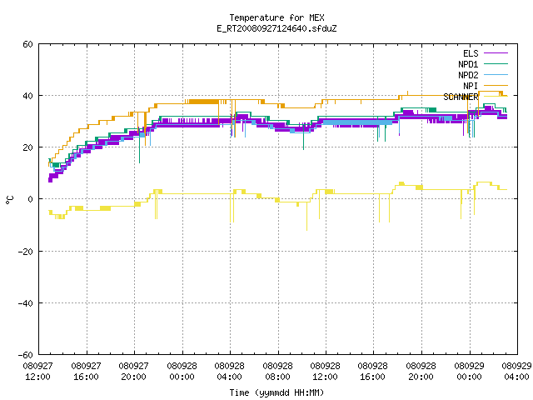Click the NPI legend label
The image size is (533, 400).
[x=471, y=86]
